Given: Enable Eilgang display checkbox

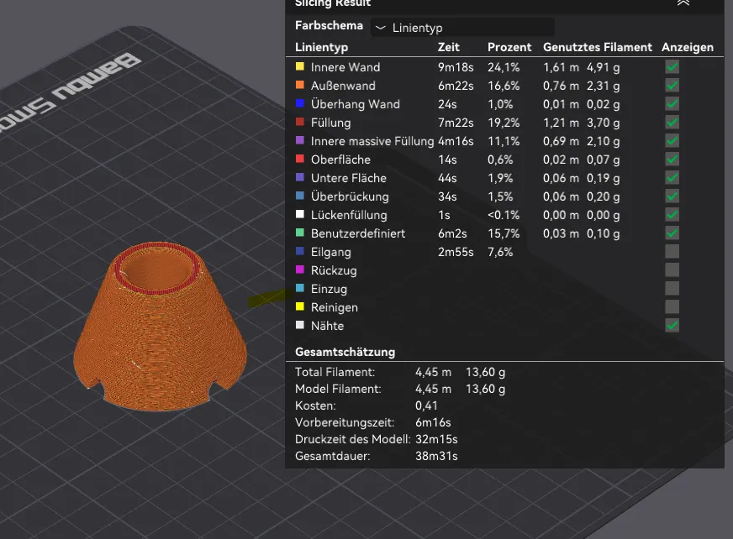Looking at the screenshot, I should [x=672, y=252].
